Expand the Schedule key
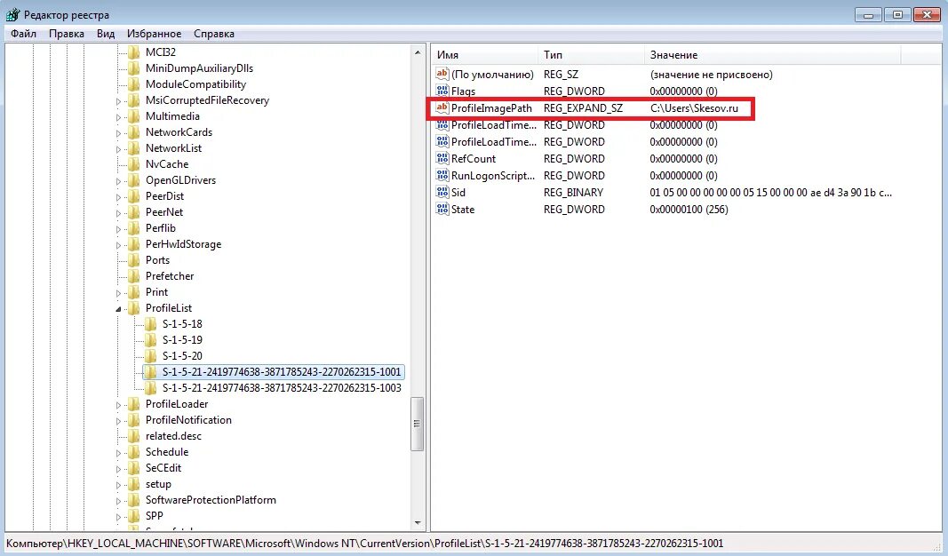The width and height of the screenshot is (948, 556). pyautogui.click(x=118, y=453)
